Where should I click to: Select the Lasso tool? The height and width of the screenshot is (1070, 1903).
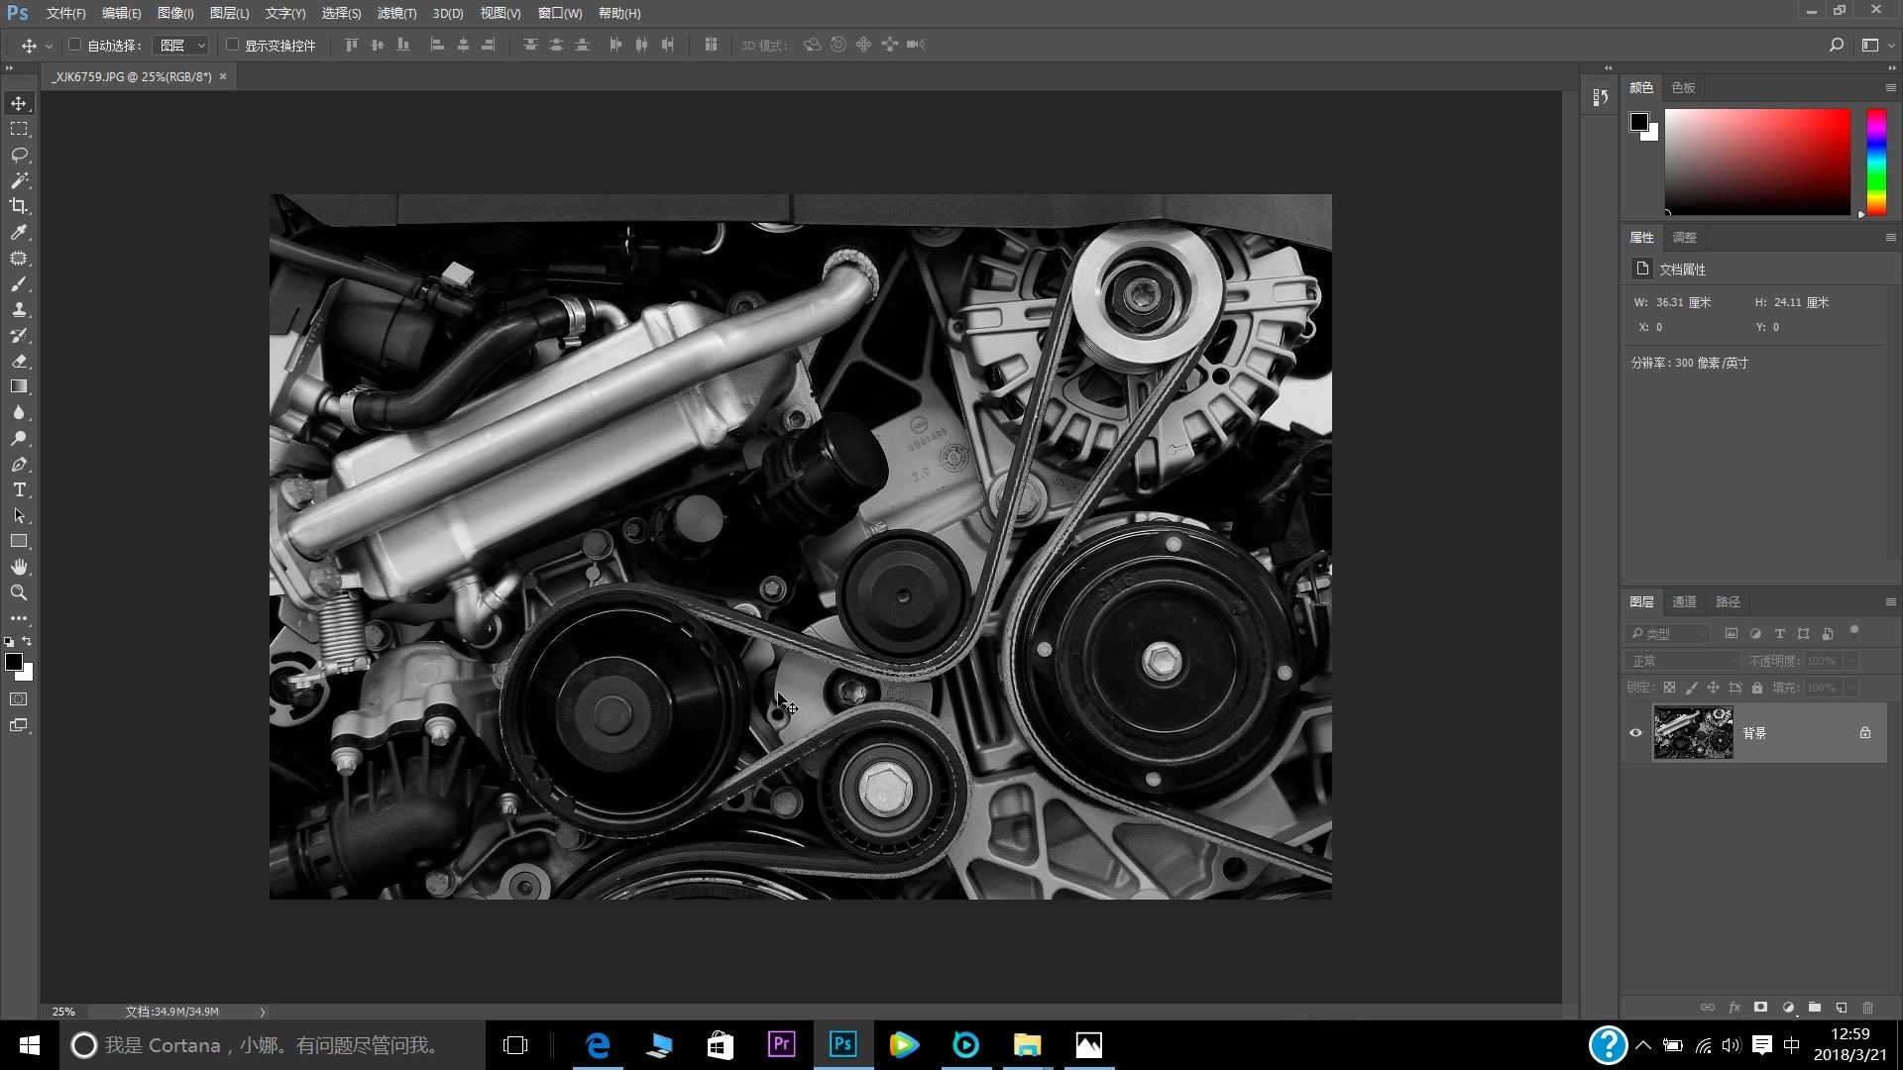[19, 155]
